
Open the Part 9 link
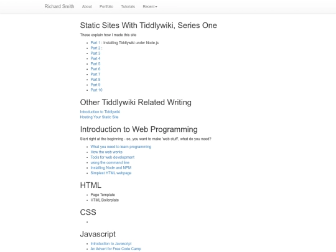[x=95, y=85]
